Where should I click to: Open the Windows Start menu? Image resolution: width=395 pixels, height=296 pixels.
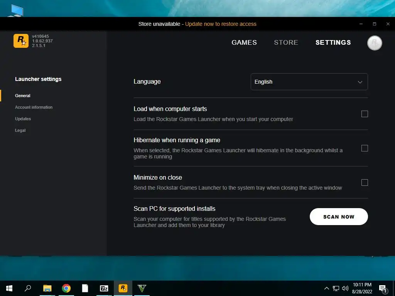9,288
